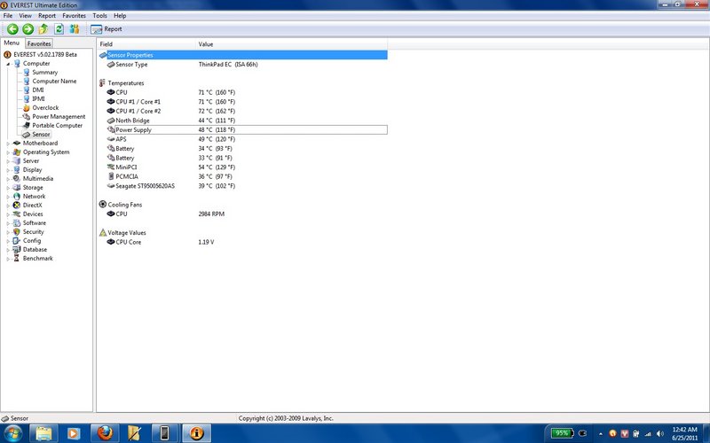This screenshot has width=710, height=443.
Task: Click the battery 95% tray indicator
Action: (x=562, y=433)
